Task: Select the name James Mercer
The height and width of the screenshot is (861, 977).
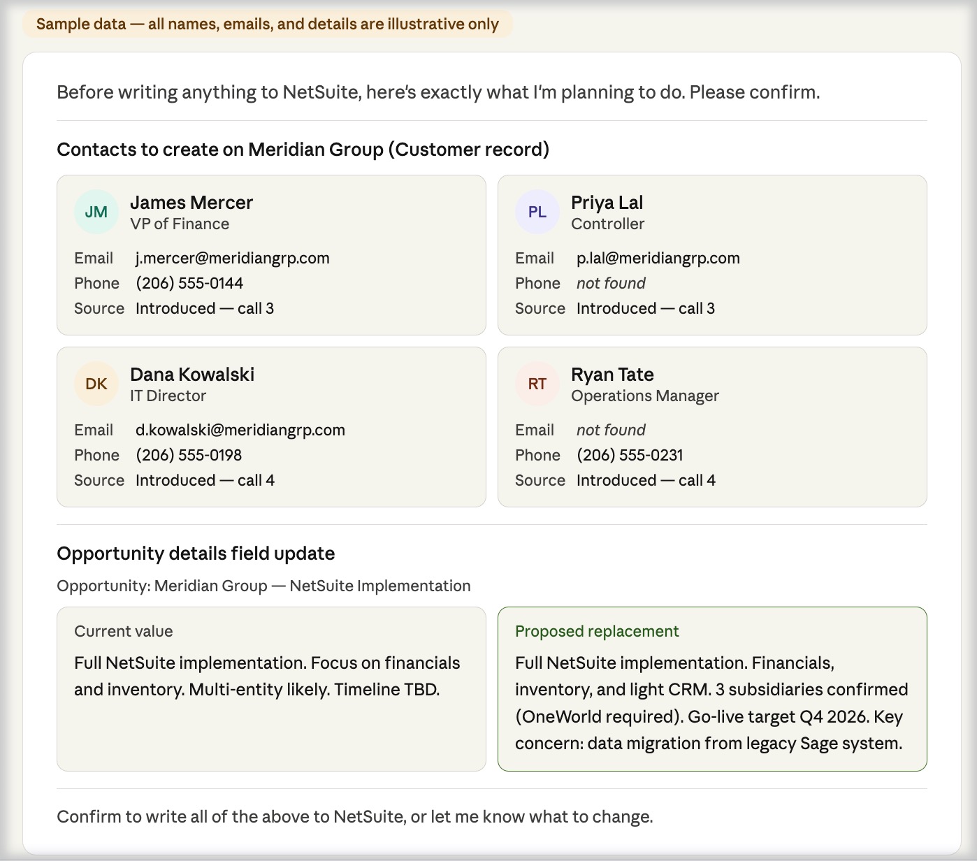Action: pos(191,203)
